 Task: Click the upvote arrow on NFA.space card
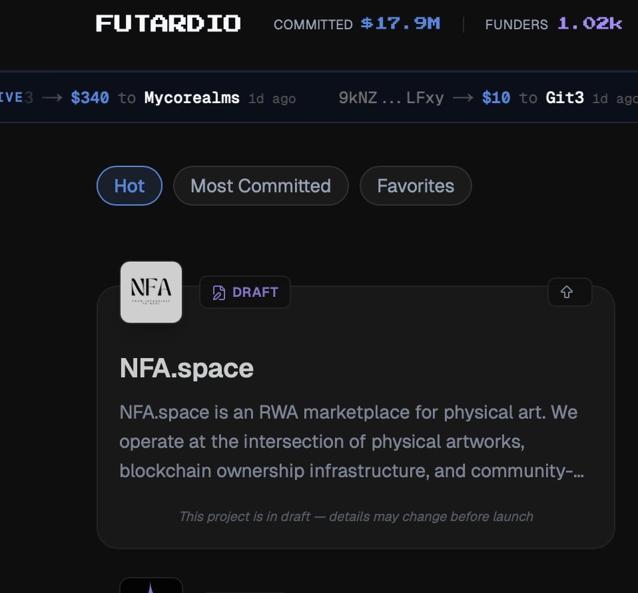click(x=569, y=292)
